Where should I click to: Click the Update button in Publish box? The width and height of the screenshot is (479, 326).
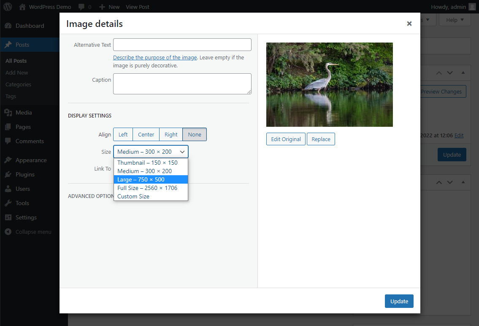[x=452, y=155]
